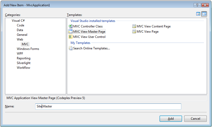Choose the MVC View User Control icon

coord(70,37)
